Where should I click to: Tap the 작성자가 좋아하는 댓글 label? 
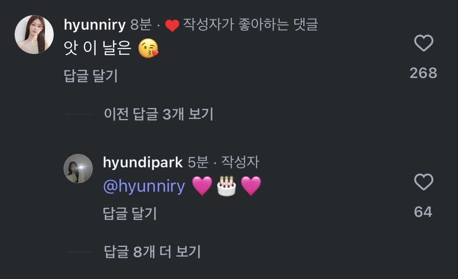tap(251, 24)
